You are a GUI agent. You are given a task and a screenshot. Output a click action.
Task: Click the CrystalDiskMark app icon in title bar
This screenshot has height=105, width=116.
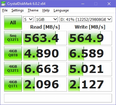(x=3, y=4)
